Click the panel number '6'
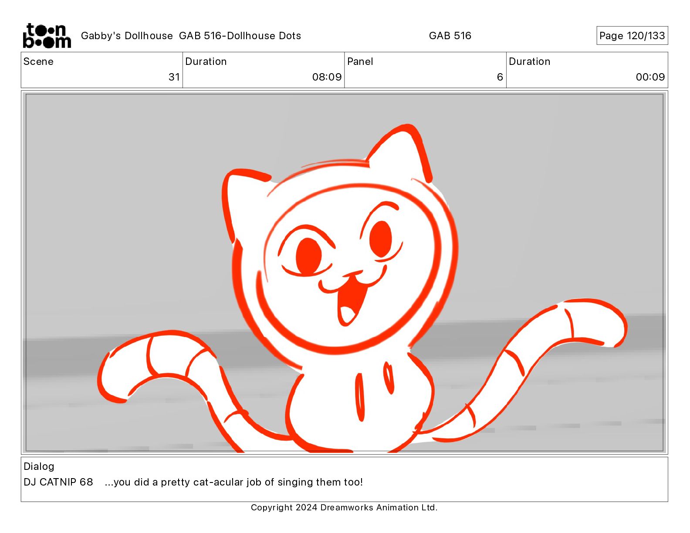The image size is (690, 533). click(x=500, y=77)
